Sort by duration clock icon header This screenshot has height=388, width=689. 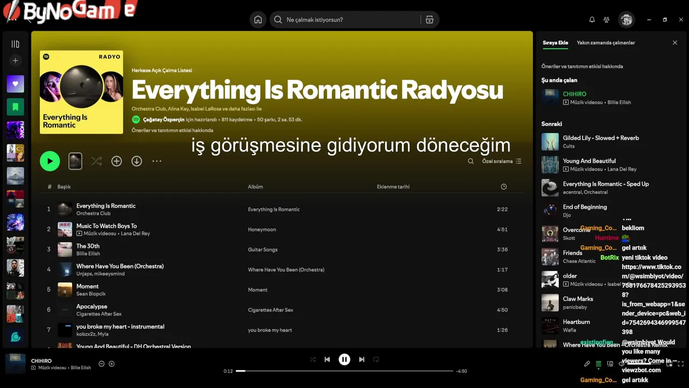coord(504,186)
